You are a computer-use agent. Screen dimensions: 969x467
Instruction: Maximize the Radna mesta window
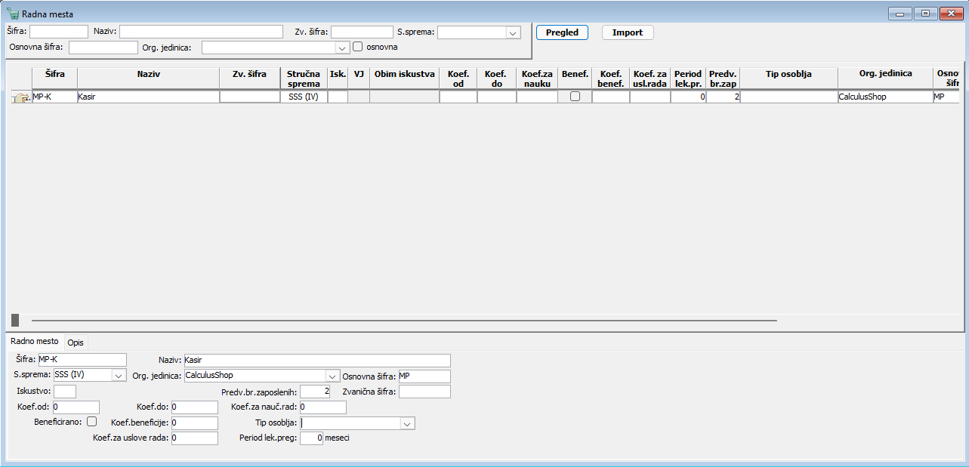pyautogui.click(x=925, y=13)
